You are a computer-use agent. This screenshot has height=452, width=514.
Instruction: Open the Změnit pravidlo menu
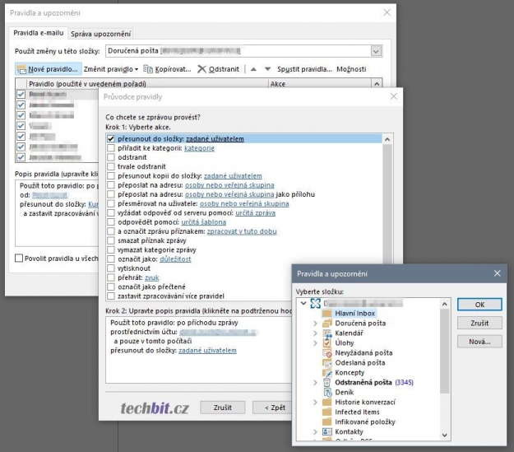(110, 69)
